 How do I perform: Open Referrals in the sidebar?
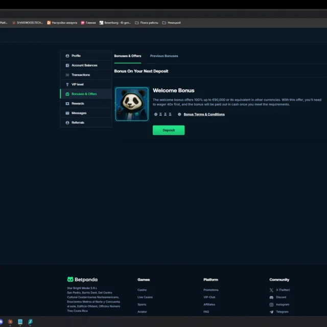click(86, 123)
